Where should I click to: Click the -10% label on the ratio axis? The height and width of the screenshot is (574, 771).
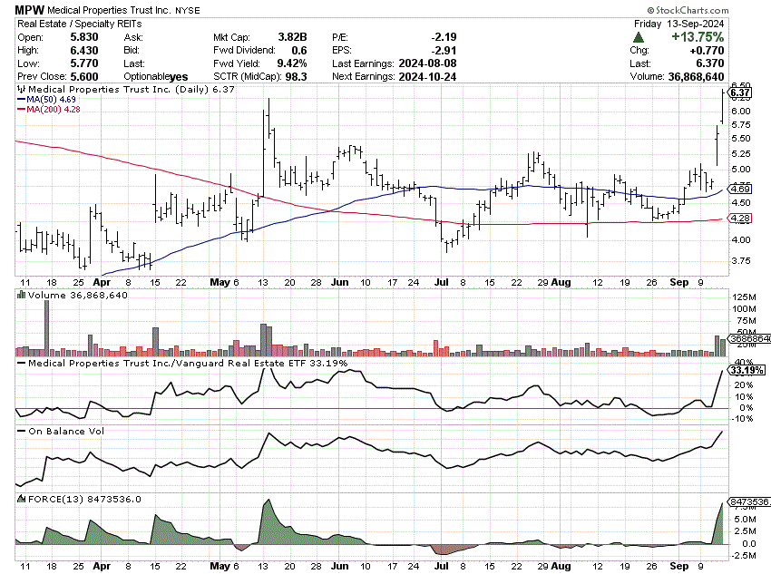point(741,419)
